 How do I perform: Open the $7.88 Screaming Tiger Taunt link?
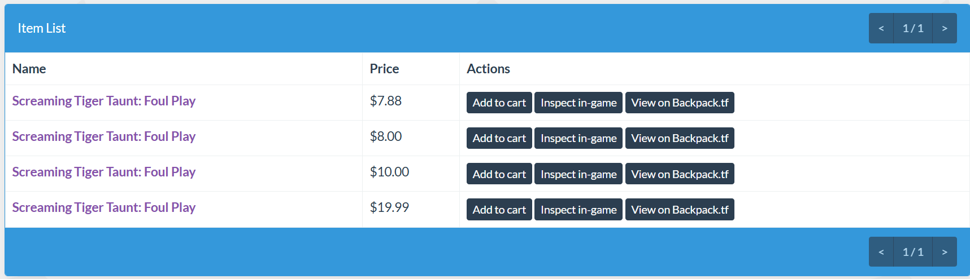coord(104,101)
